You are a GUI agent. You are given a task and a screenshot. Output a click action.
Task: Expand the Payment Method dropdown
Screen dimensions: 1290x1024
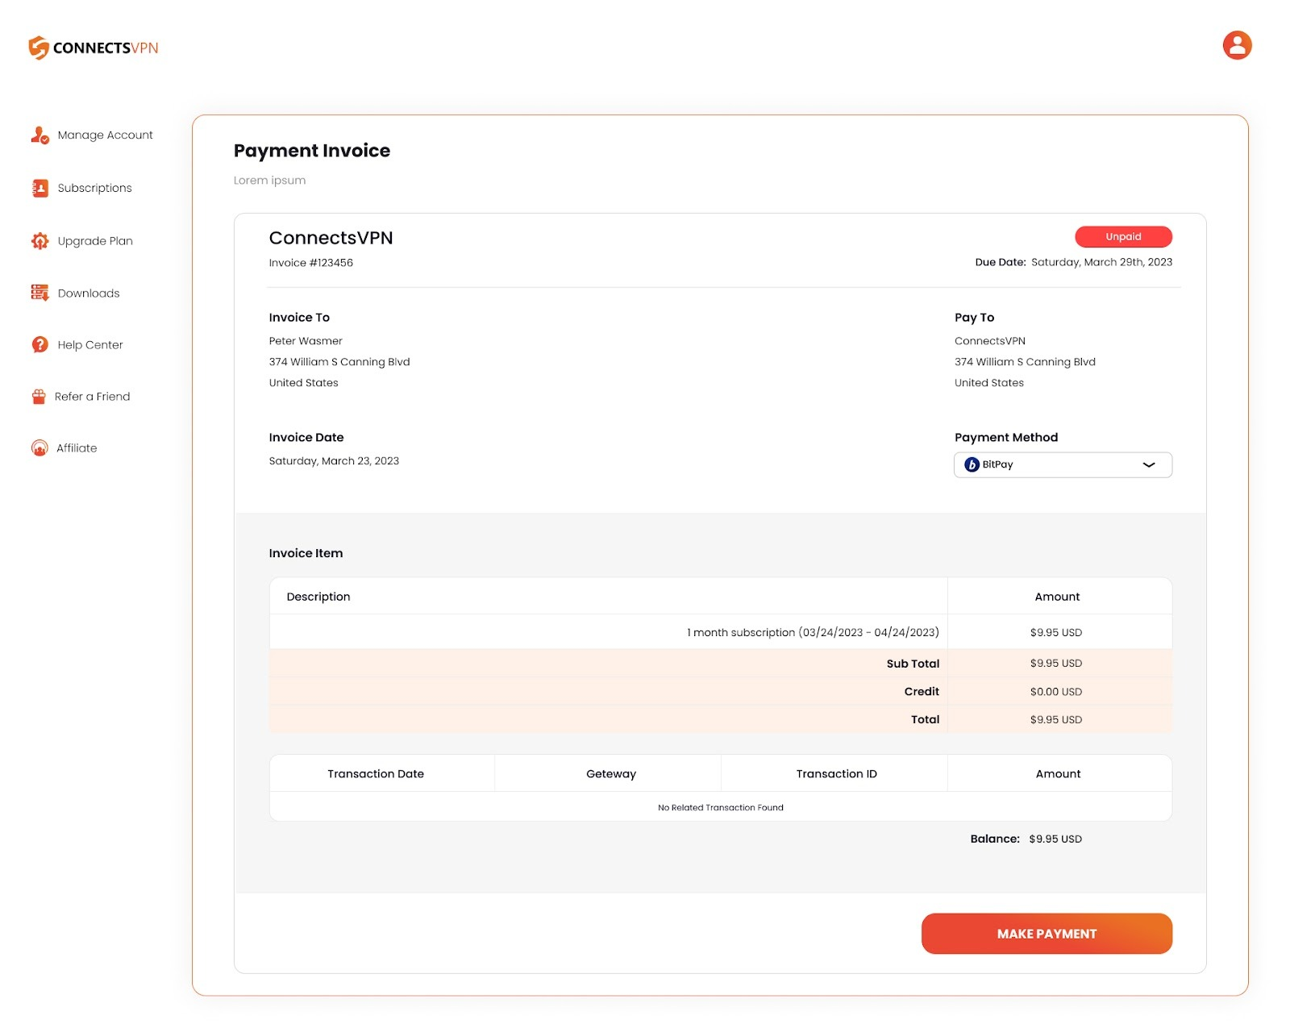1063,464
